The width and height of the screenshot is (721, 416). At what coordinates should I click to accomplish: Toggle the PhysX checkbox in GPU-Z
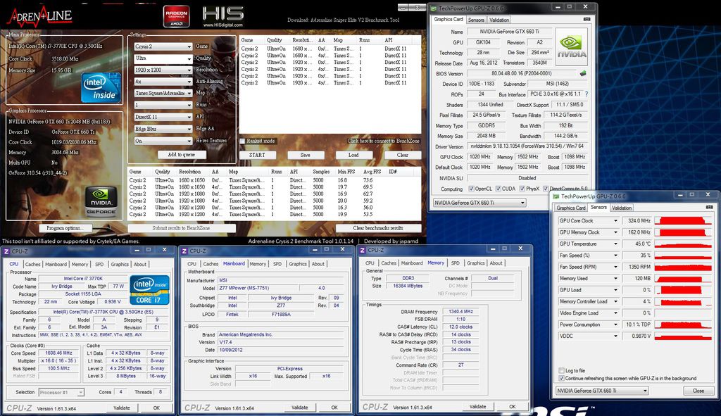tap(522, 189)
